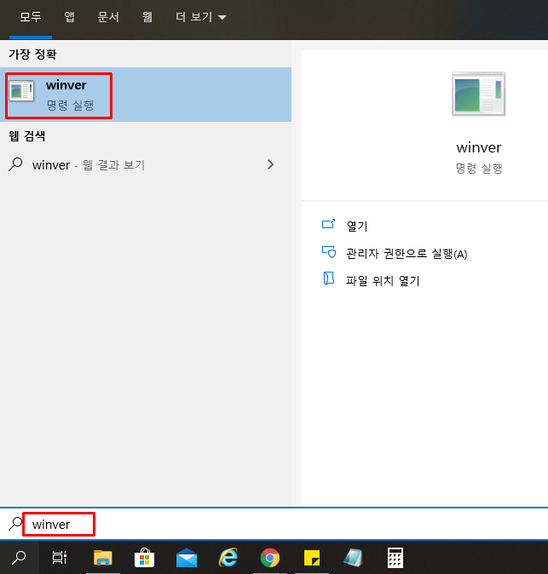548x574 pixels.
Task: Select the 모두 tab
Action: click(31, 17)
